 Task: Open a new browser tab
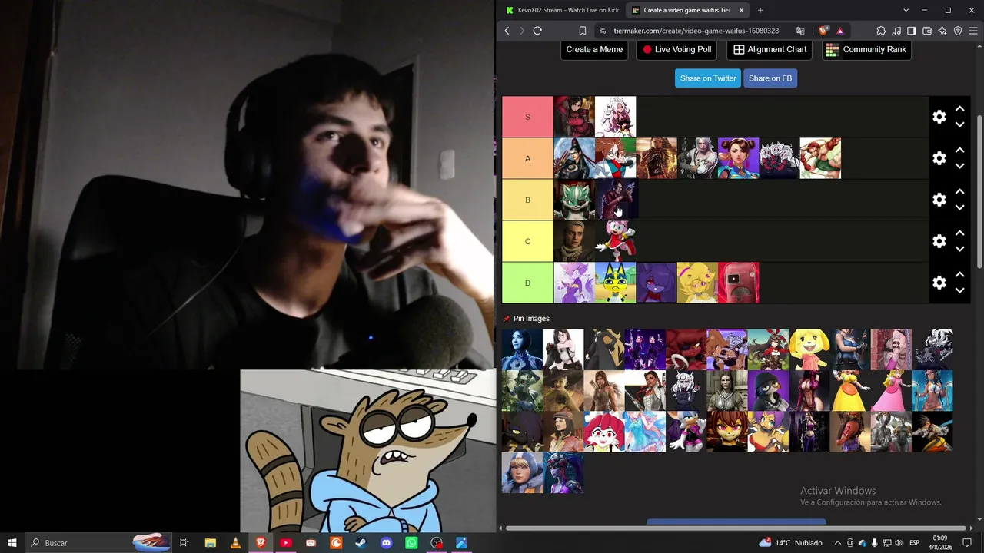[760, 10]
